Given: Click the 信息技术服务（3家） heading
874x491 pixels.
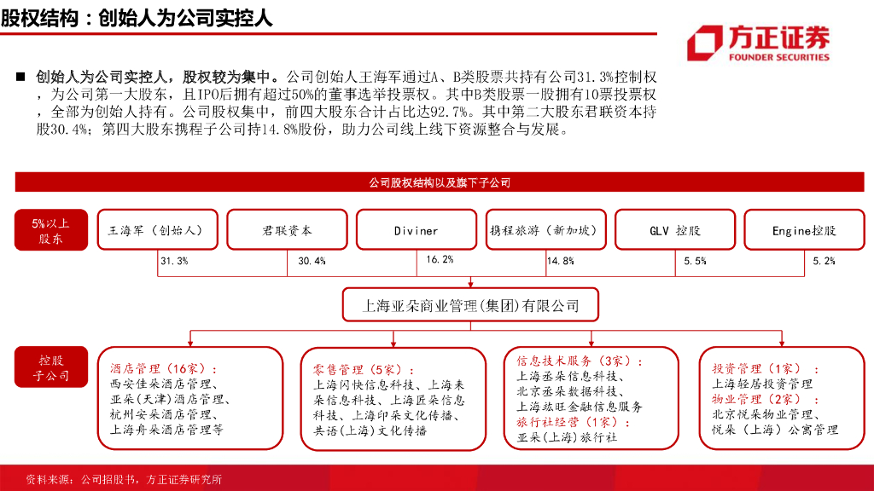Looking at the screenshot, I should (x=580, y=361).
